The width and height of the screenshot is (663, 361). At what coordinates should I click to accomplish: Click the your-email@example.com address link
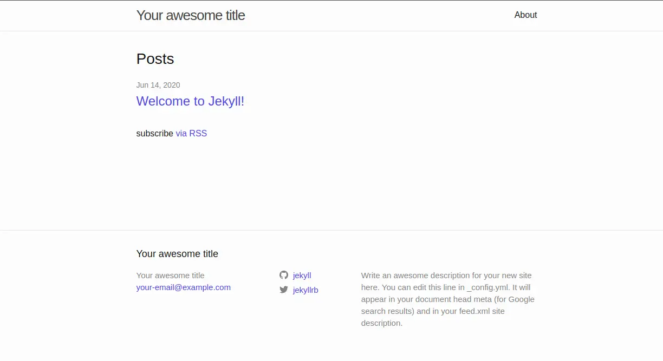(183, 287)
